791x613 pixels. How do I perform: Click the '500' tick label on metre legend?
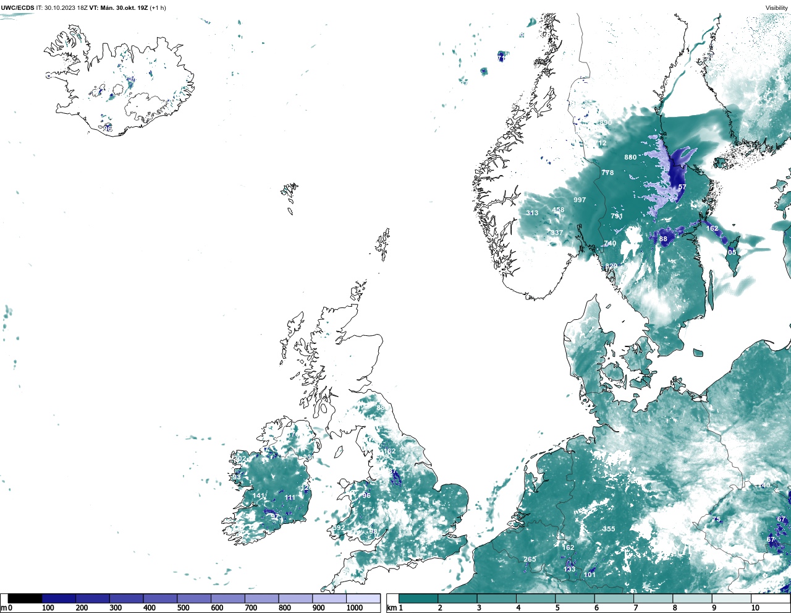[184, 608]
